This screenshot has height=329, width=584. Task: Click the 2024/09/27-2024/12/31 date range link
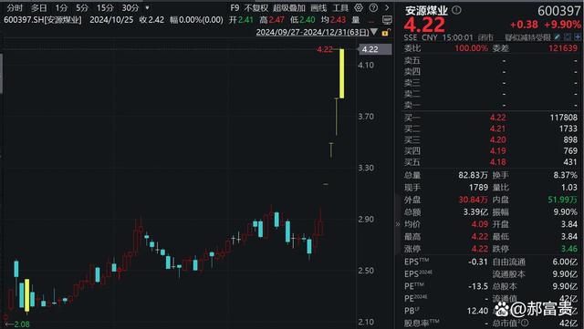coord(312,33)
